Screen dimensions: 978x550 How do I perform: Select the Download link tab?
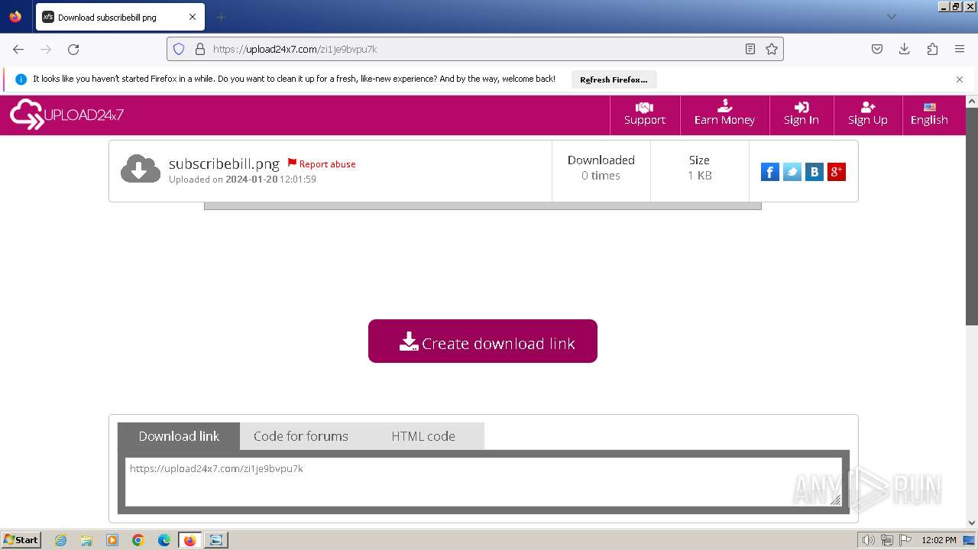point(179,436)
